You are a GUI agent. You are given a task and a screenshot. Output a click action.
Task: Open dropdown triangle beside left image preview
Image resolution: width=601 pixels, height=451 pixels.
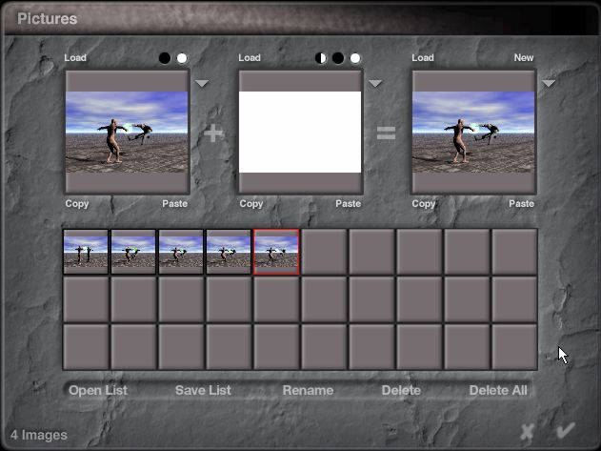[202, 83]
